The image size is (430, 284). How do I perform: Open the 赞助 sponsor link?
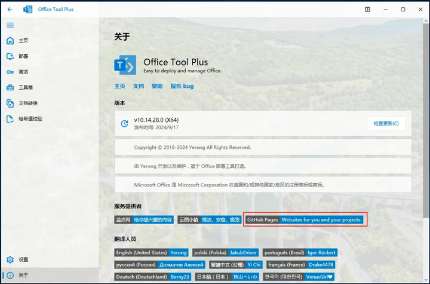point(157,86)
